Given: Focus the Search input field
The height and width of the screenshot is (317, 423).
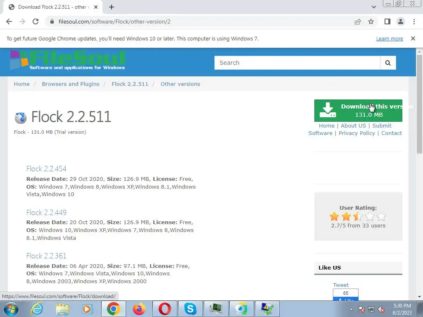Looking at the screenshot, I should pyautogui.click(x=297, y=63).
